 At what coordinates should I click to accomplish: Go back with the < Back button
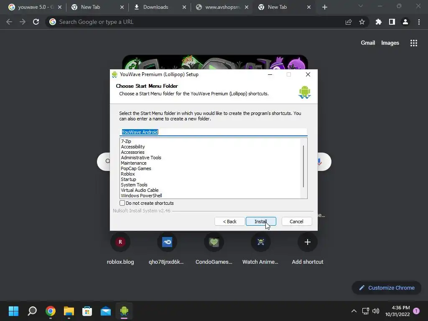pos(229,222)
